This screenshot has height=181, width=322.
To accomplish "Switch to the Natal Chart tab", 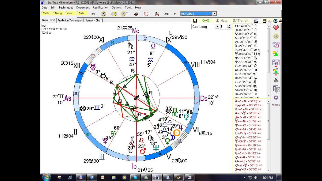I will coord(48,20).
